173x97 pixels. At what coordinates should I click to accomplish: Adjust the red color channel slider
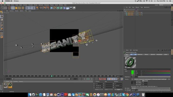[x=156, y=71]
